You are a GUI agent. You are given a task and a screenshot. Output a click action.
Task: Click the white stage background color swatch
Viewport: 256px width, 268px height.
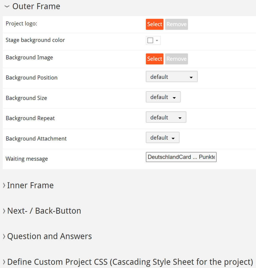coord(150,41)
